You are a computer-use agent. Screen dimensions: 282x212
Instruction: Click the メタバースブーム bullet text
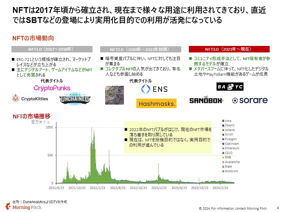point(231,71)
